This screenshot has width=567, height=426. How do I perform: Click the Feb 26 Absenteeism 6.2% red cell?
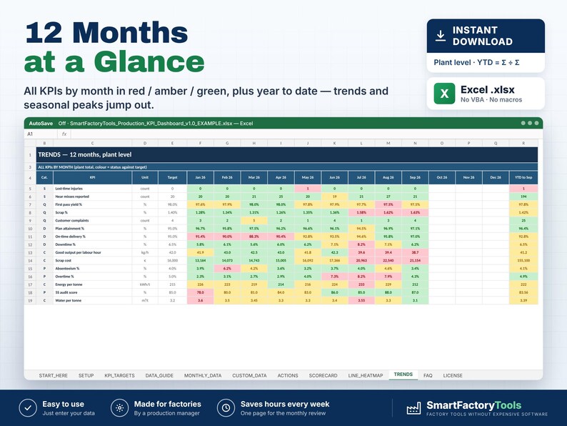click(x=227, y=269)
